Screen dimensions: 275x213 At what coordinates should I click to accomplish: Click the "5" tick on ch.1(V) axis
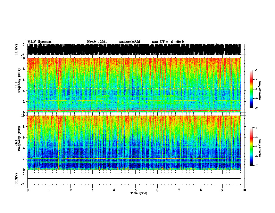pyautogui.click(x=24, y=45)
